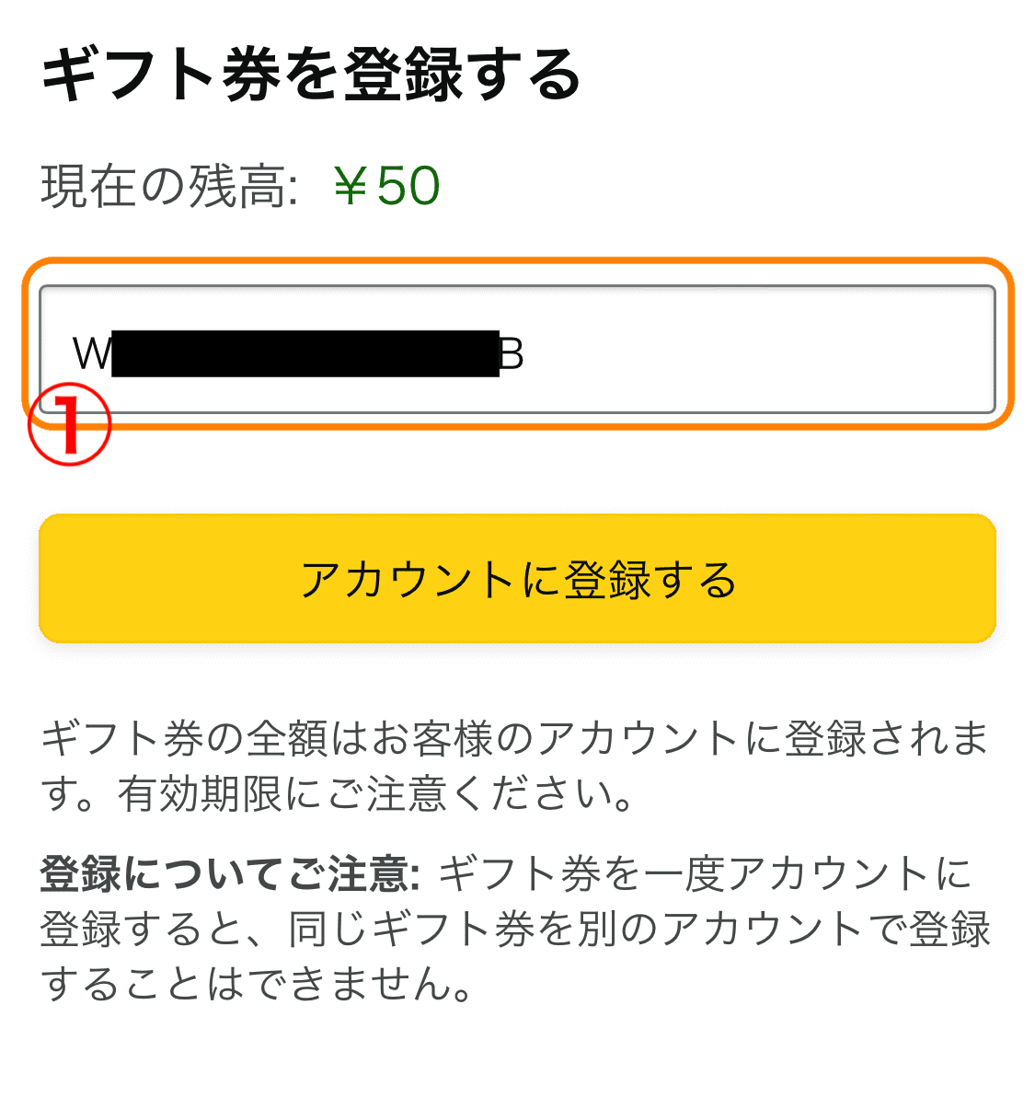Click the 有効期限にご注意ください sentence
Screen dimensions: 1035x1109
coord(375,793)
